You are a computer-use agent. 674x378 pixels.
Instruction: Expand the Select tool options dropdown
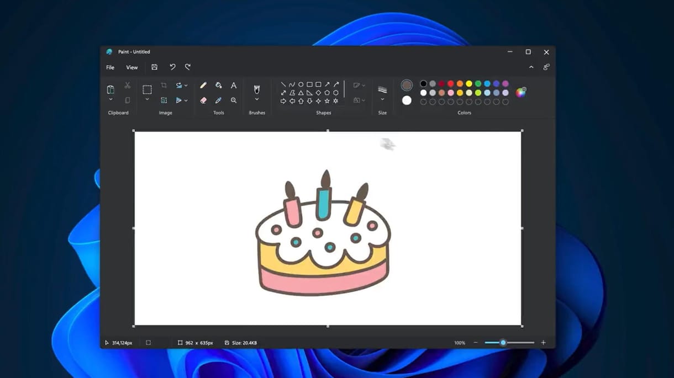click(147, 99)
